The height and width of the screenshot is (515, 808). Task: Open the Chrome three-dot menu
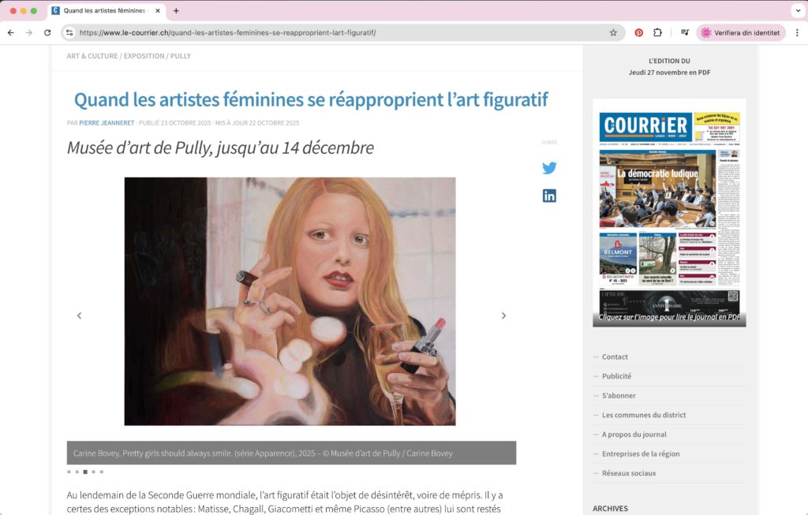(797, 33)
